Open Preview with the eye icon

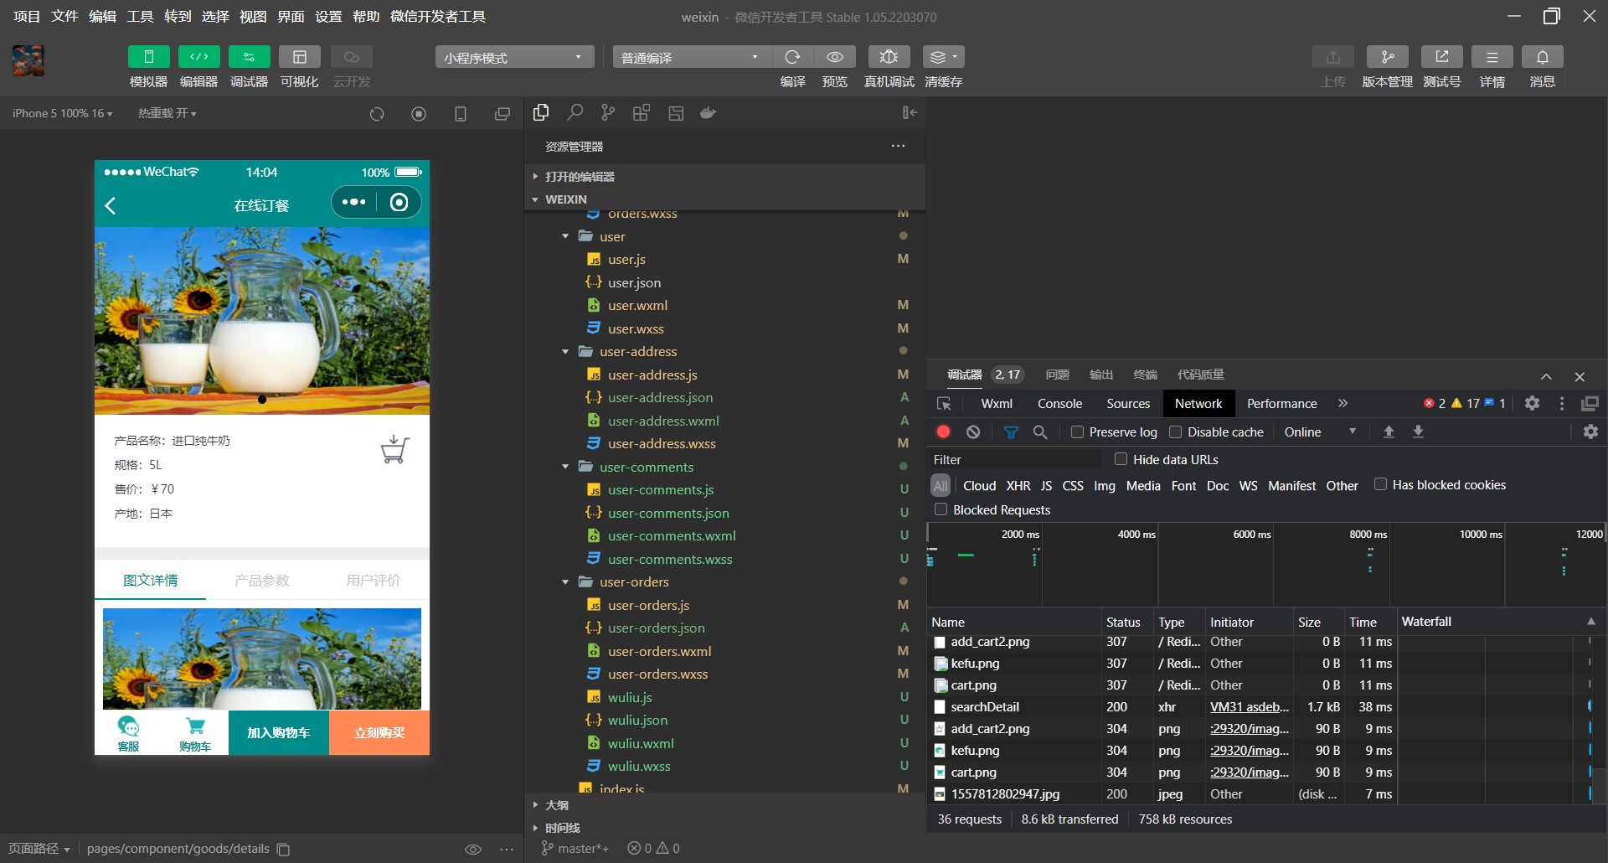834,57
